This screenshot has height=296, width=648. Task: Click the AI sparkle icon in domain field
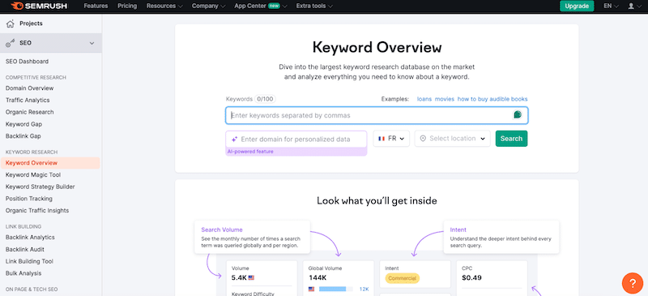click(x=234, y=139)
